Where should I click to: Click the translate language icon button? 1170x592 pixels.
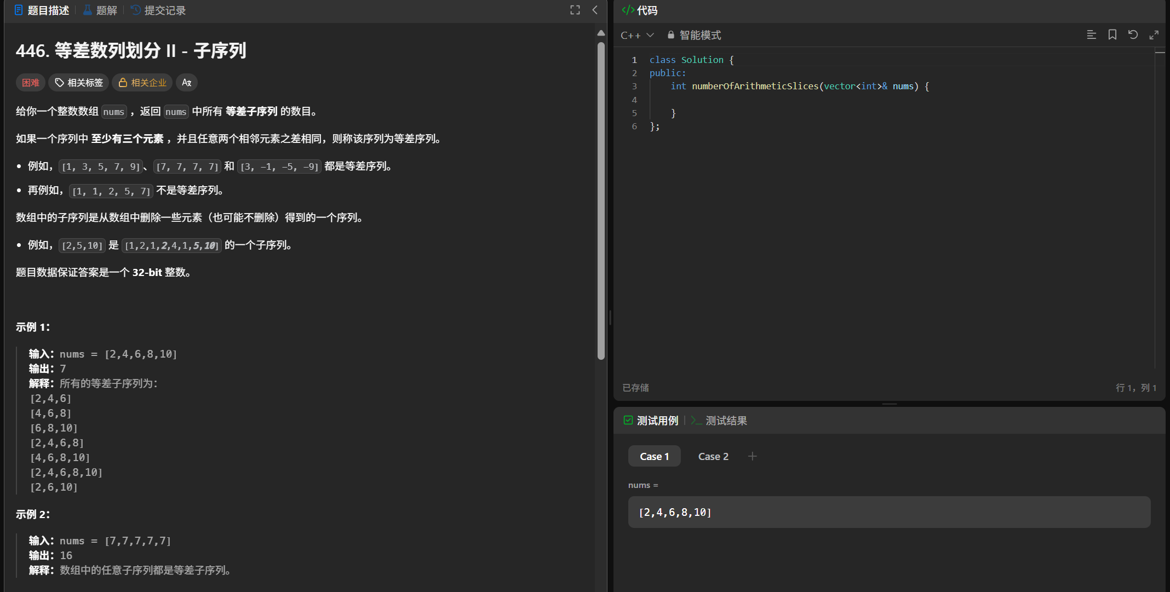[x=187, y=83]
